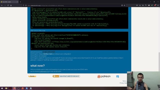Open OBS Studio from the taskbar
Image resolution: width=160 pixels, height=90 pixels.
coord(18,88)
